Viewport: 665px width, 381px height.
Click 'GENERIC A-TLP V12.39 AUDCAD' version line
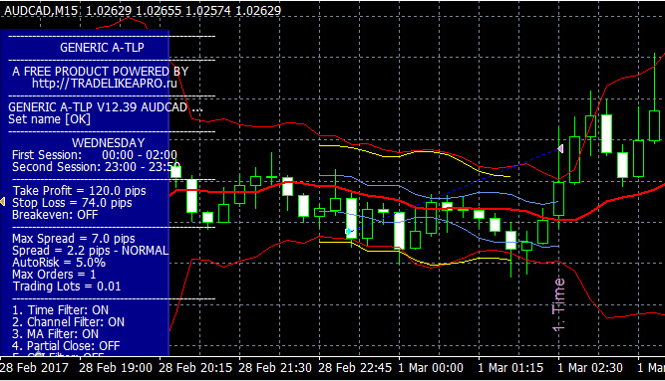pyautogui.click(x=105, y=107)
